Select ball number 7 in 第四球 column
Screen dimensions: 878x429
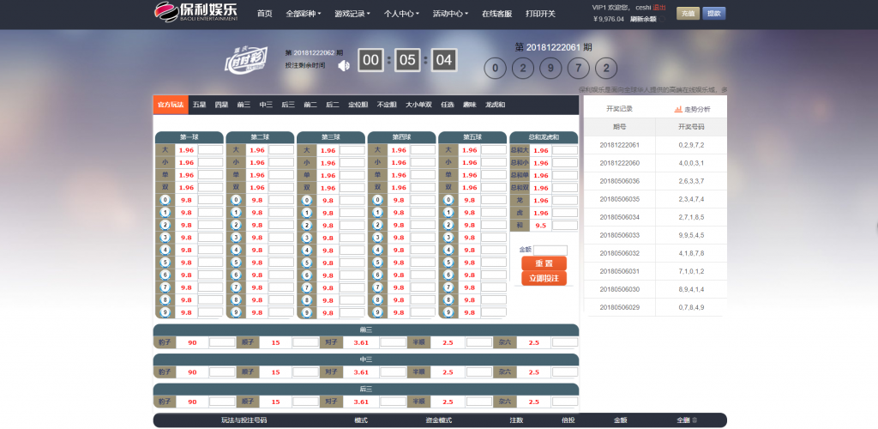(376, 287)
